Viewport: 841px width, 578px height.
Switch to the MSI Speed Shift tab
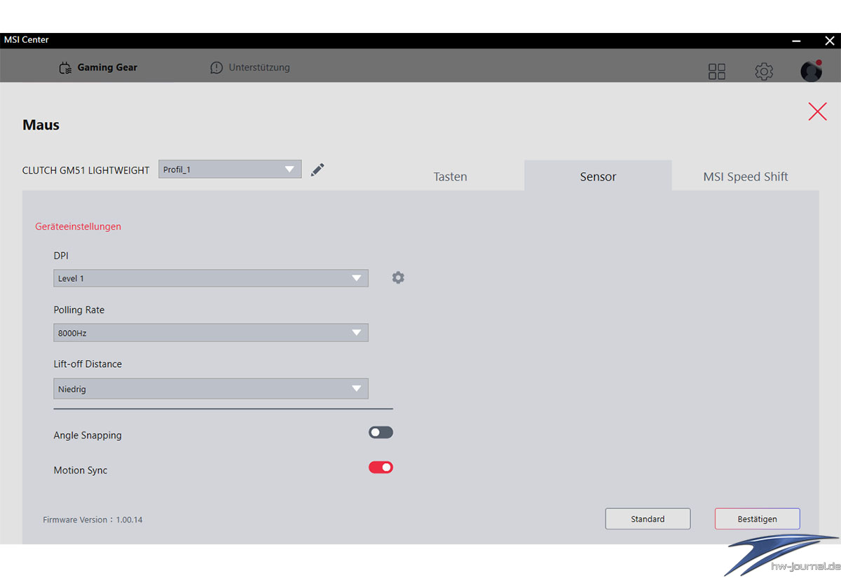pyautogui.click(x=746, y=177)
